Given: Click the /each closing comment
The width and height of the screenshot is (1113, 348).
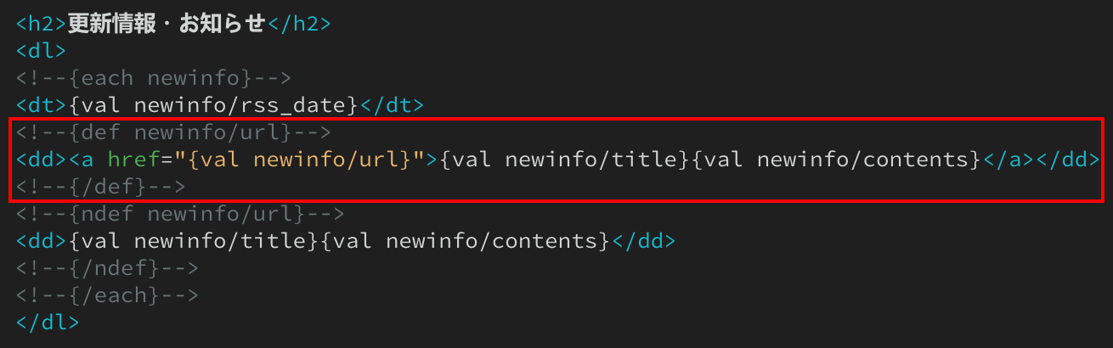Looking at the screenshot, I should (107, 295).
